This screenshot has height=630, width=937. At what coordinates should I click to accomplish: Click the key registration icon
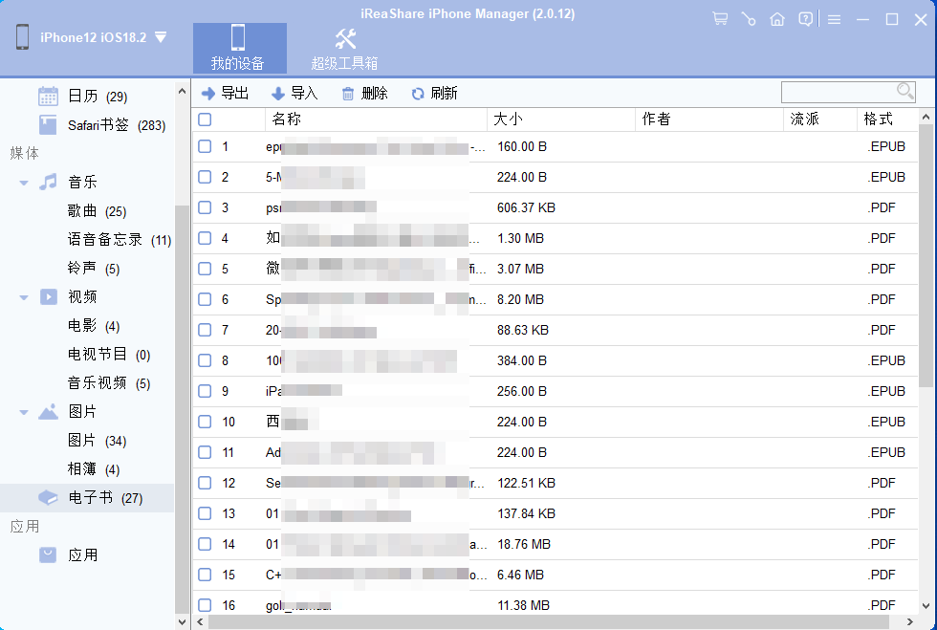click(x=748, y=19)
